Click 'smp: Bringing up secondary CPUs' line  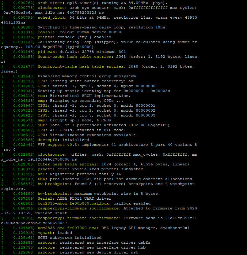pyautogui.click(x=80, y=101)
